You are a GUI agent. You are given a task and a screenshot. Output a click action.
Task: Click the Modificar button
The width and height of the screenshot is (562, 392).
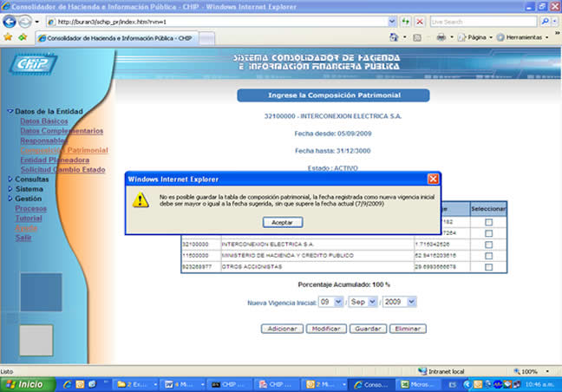click(326, 329)
